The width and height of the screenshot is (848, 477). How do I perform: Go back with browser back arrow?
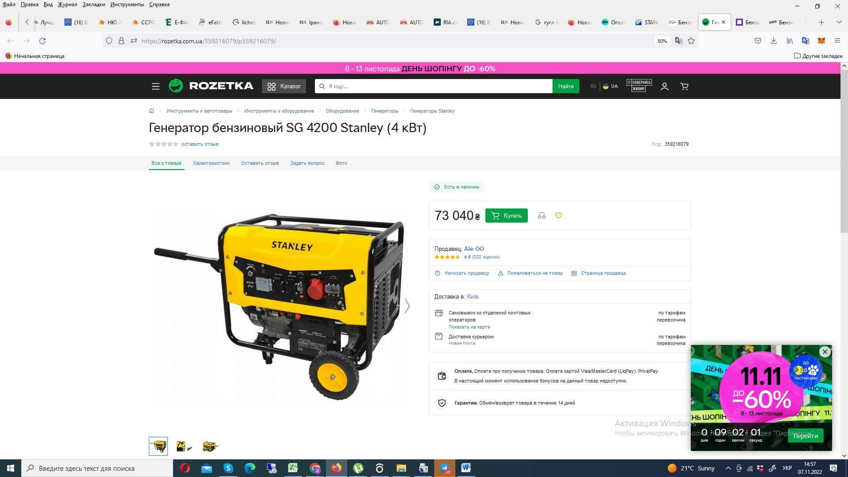[x=11, y=41]
